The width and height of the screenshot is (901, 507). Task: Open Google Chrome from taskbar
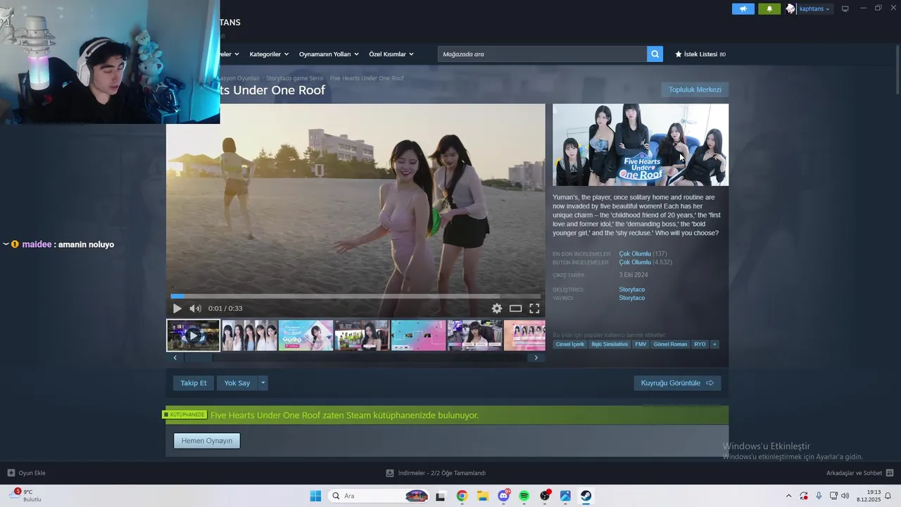point(462,496)
